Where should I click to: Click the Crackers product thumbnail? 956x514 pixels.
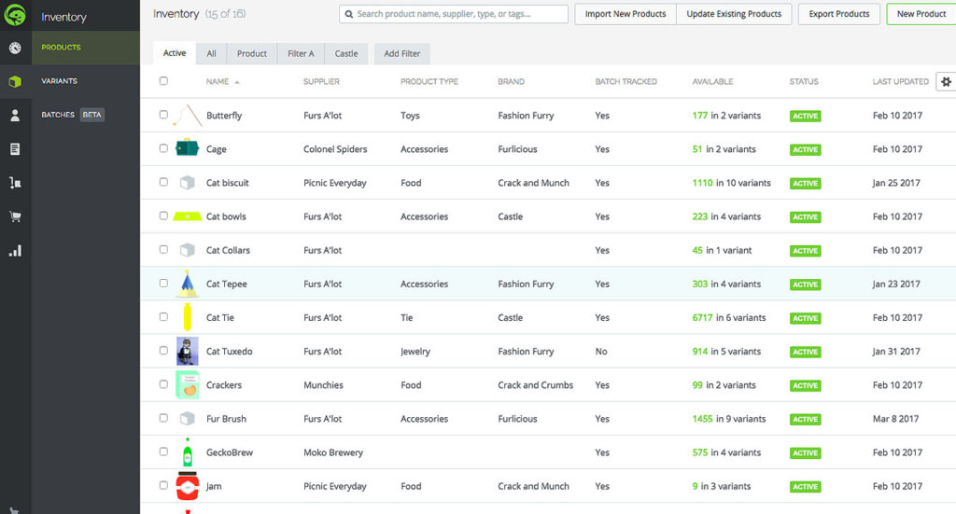click(187, 385)
